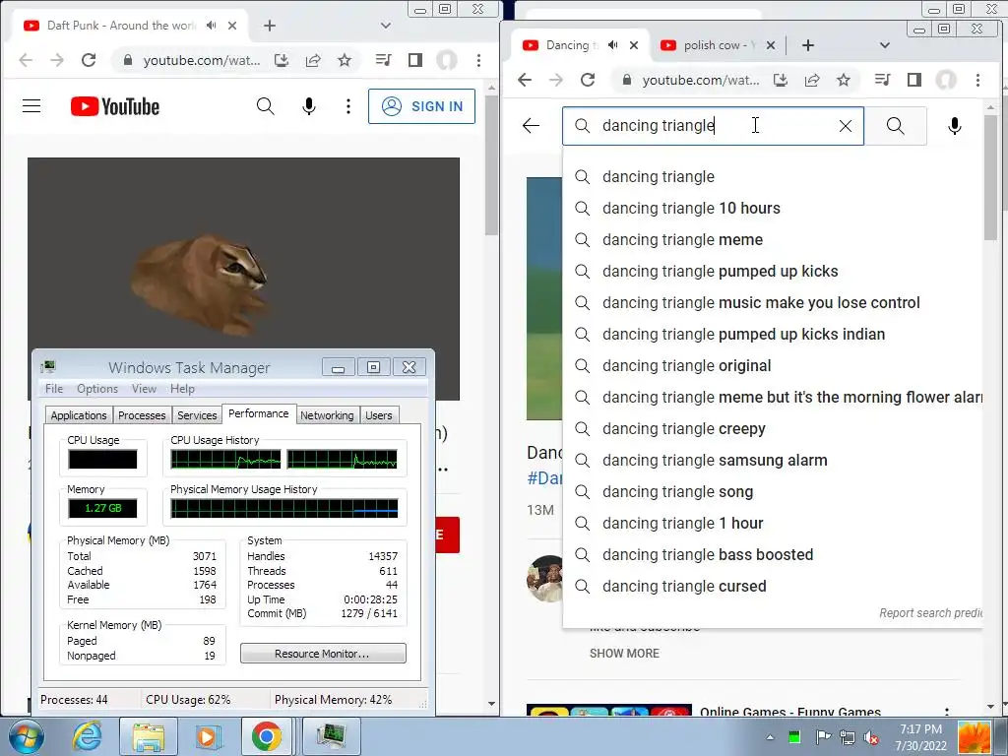Switch to Applications tab in Task Manager
This screenshot has width=1008, height=756.
click(x=79, y=415)
